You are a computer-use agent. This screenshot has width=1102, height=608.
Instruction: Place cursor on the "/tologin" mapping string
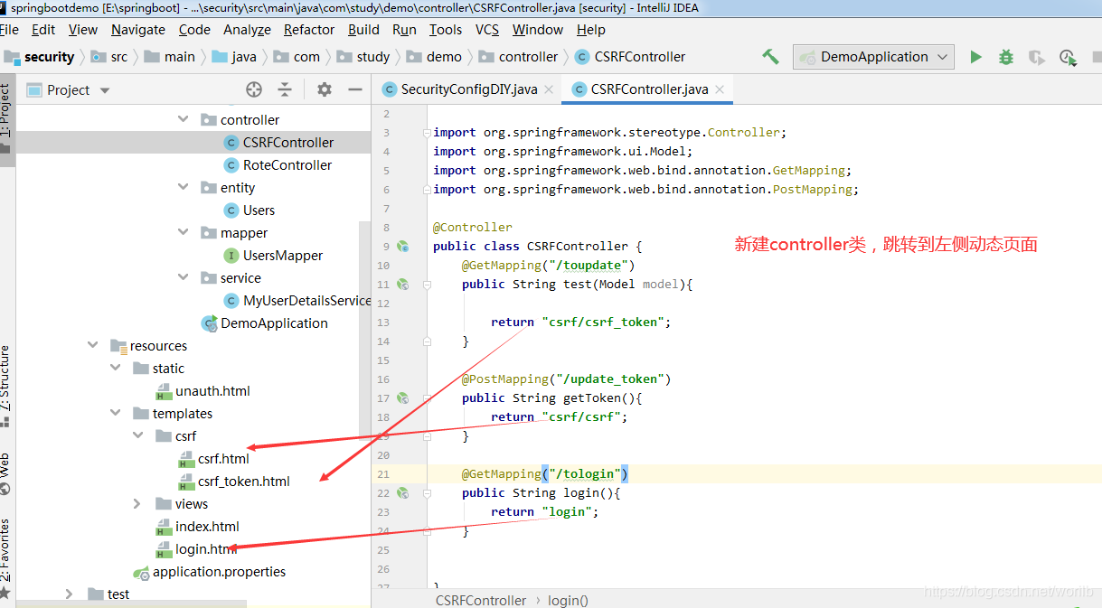pos(584,473)
